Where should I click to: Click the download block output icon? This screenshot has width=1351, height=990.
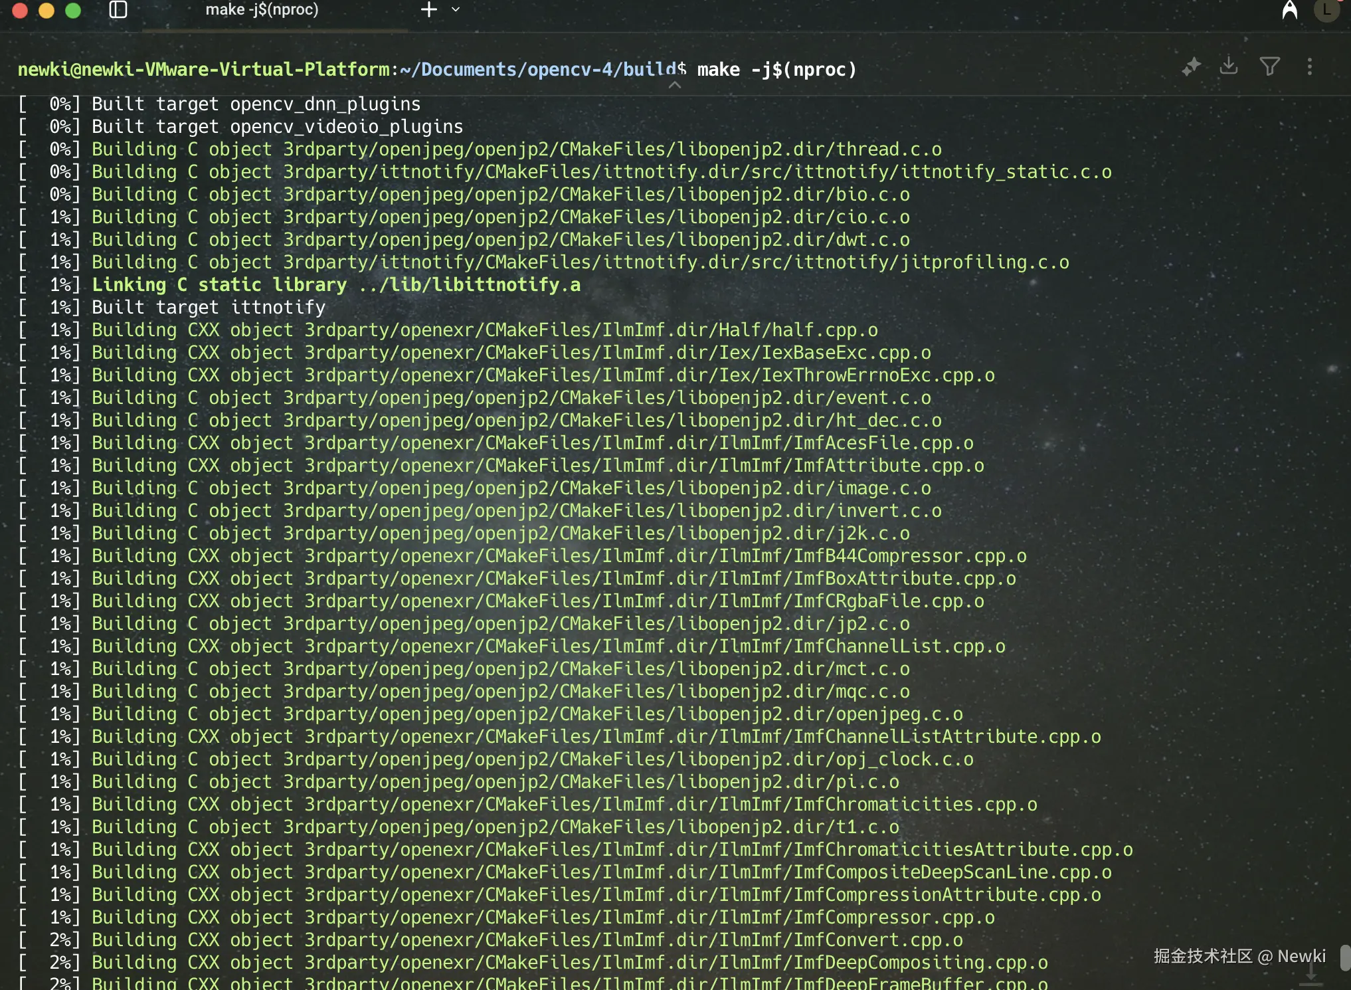pos(1229,66)
